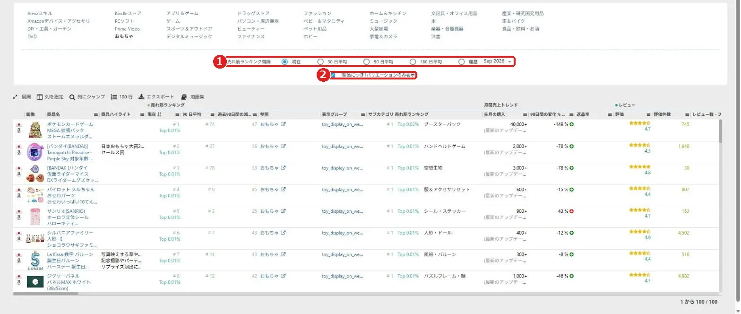Viewport: 741px width, 314px height.
Task: Click the Tamagotchi Paradise product thumbnail
Action: coord(35,152)
